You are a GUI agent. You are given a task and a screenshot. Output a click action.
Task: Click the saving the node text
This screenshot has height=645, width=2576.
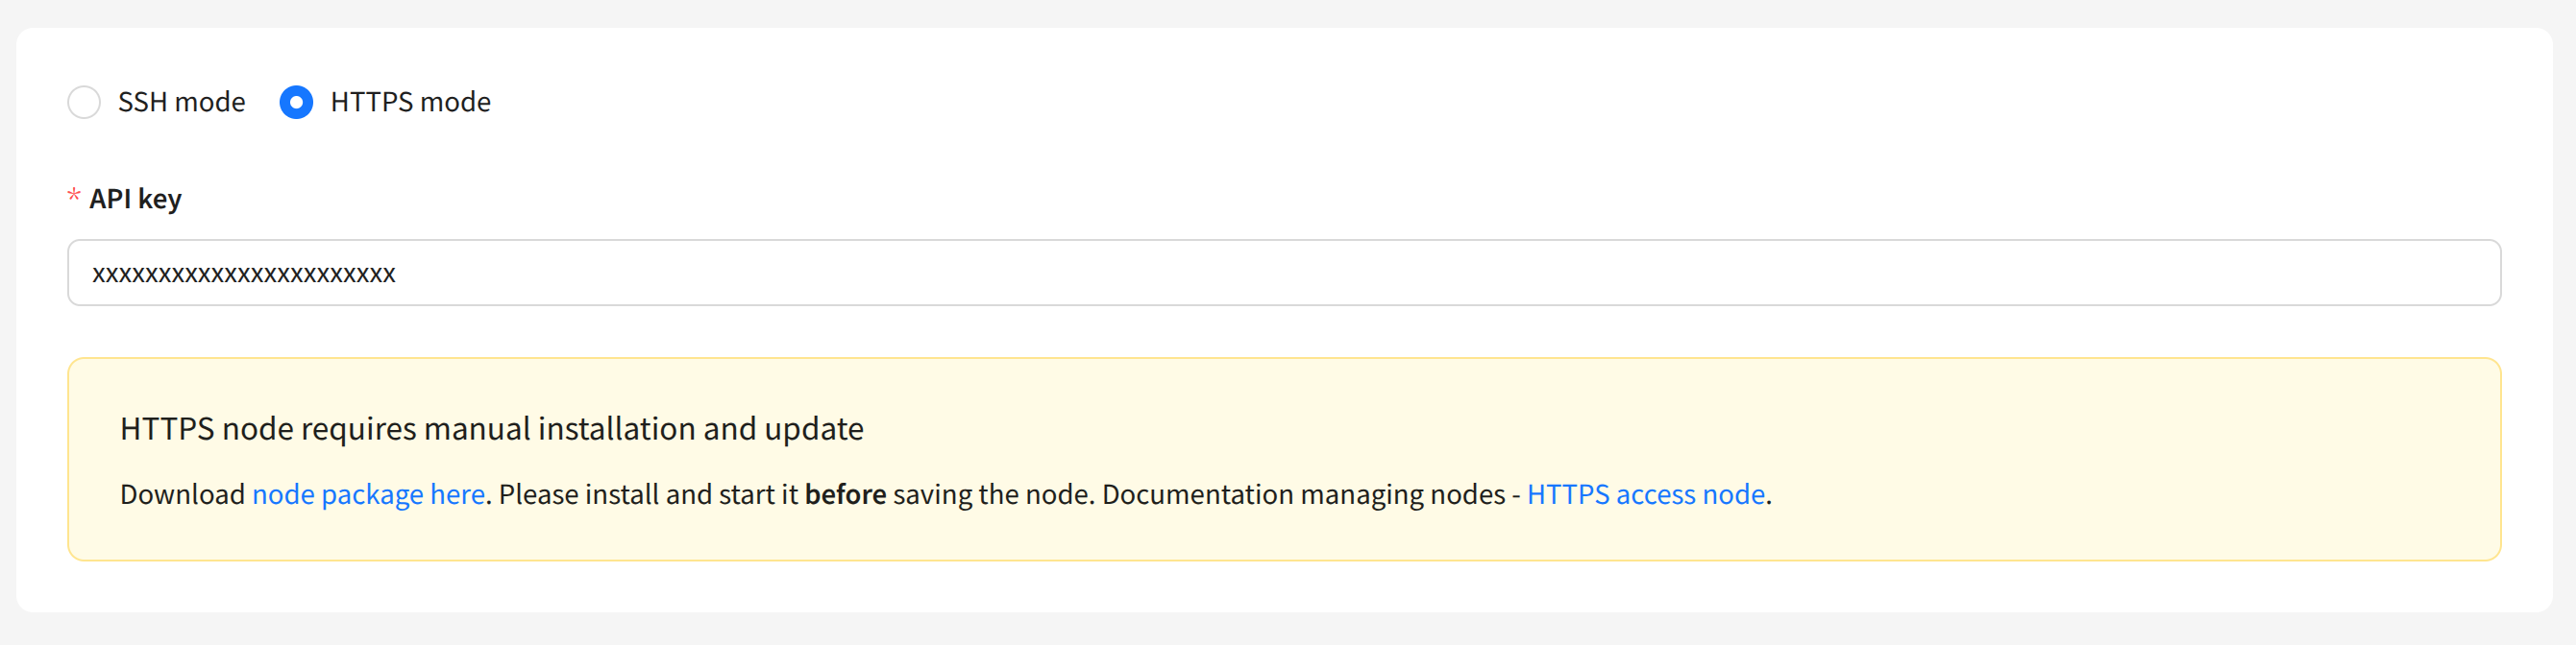(x=993, y=494)
